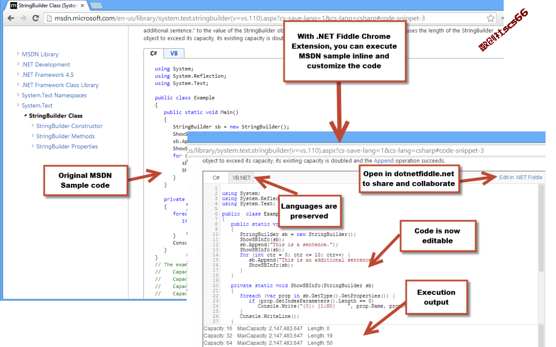The width and height of the screenshot is (556, 347).
Task: Expand the .NET Framework 4.5 node
Action: coord(18,75)
